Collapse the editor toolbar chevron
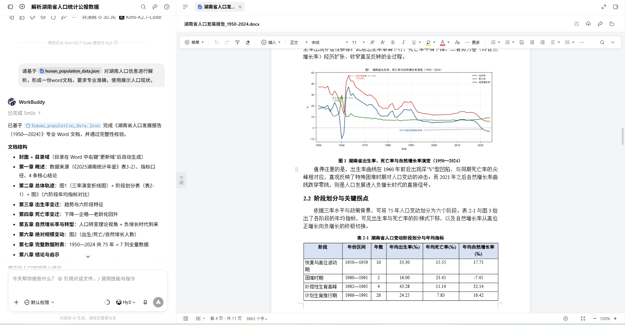625x325 pixels. [x=613, y=42]
